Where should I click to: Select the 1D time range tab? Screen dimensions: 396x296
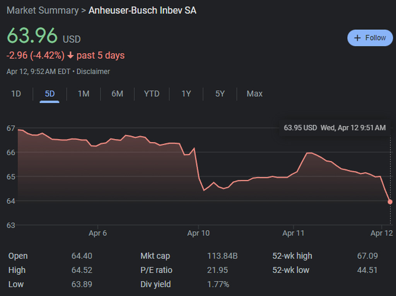(16, 94)
